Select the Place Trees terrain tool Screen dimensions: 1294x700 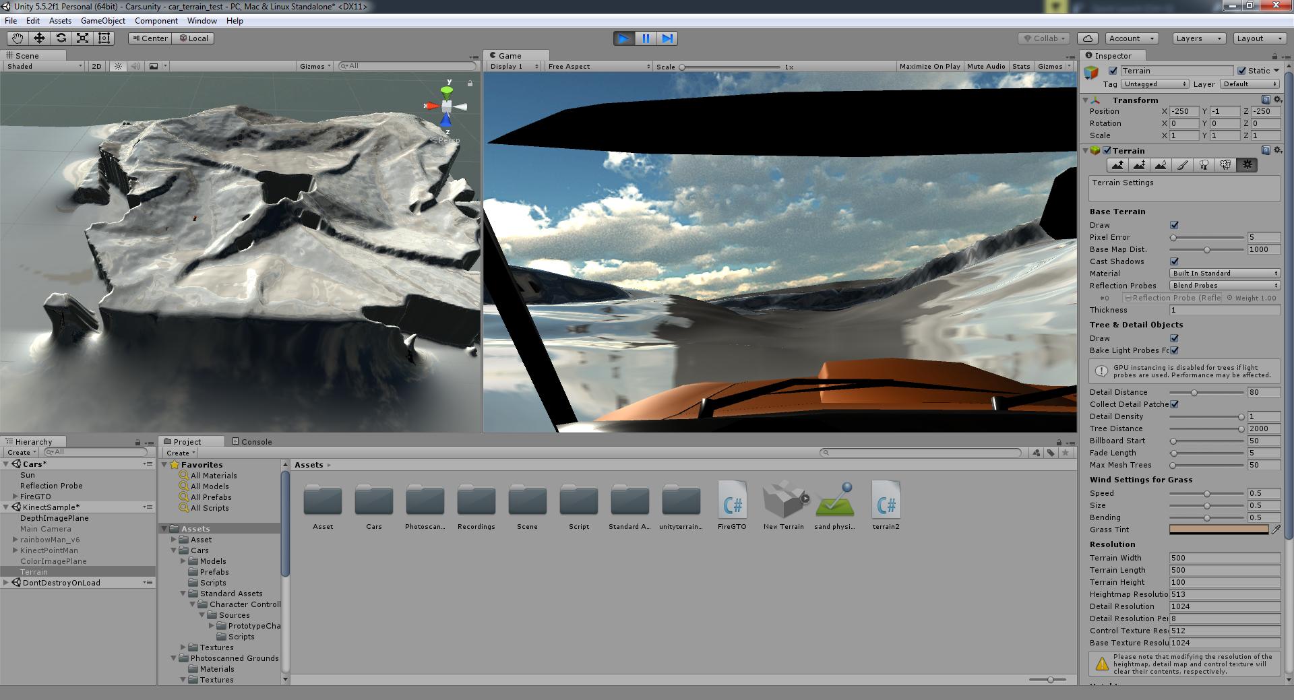point(1204,165)
